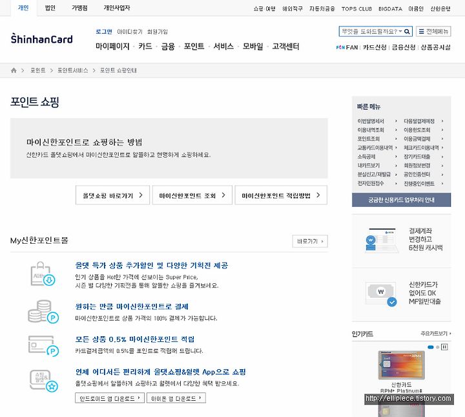Image resolution: width=465 pixels, height=417 pixels.
Task: Open the 금융 menu
Action: click(168, 47)
